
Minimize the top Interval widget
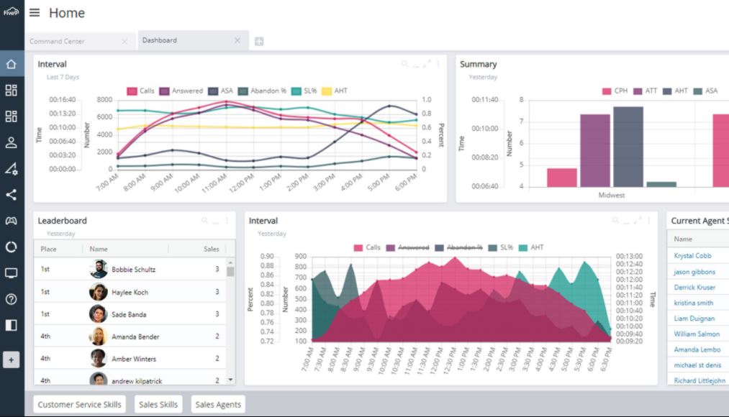(416, 65)
